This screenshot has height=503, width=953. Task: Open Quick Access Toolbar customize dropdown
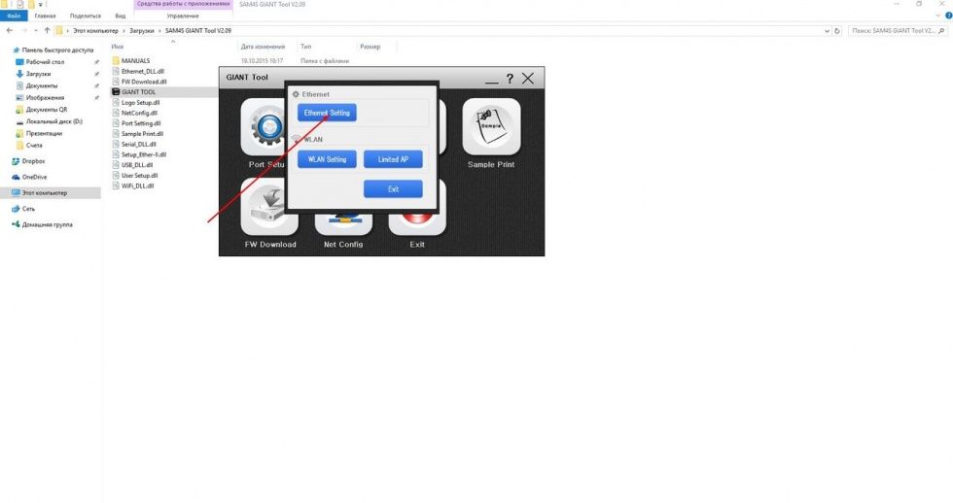point(41,4)
